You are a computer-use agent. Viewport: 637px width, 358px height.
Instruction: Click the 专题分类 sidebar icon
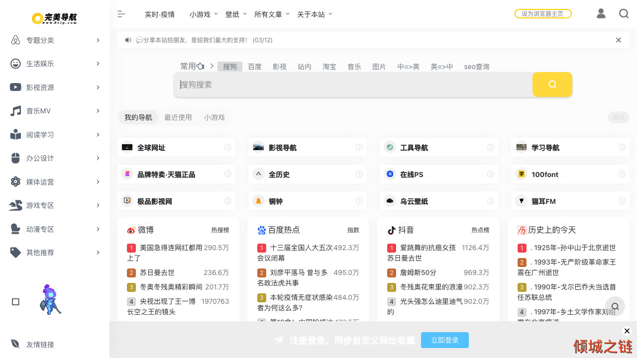tap(15, 40)
